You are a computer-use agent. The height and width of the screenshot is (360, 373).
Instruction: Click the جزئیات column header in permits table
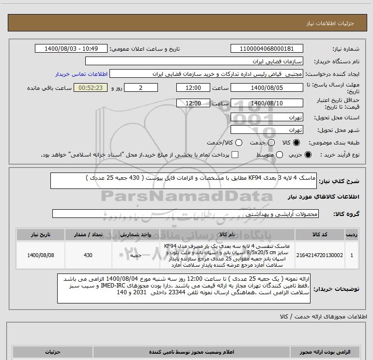(53, 352)
